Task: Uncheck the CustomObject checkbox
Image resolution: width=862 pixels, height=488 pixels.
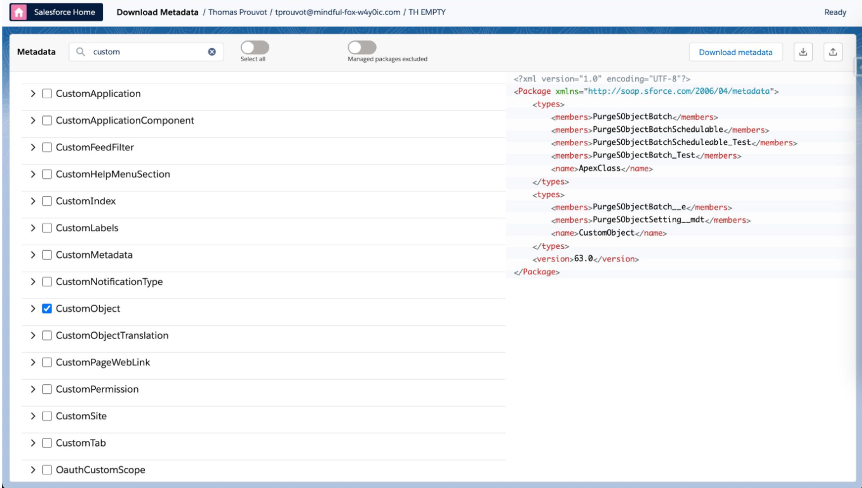Action: (x=47, y=309)
